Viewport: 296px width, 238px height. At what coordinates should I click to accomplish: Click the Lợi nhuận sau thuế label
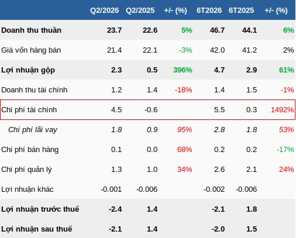(x=37, y=229)
